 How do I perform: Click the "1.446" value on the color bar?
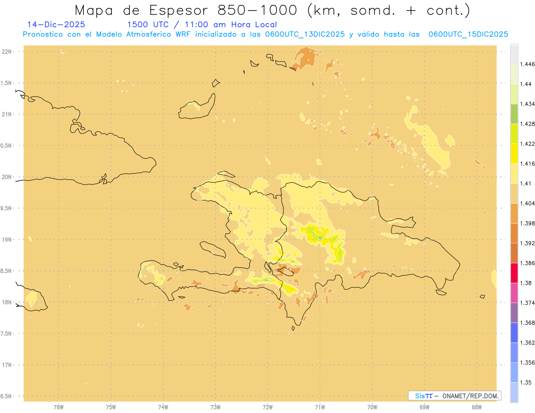527,64
